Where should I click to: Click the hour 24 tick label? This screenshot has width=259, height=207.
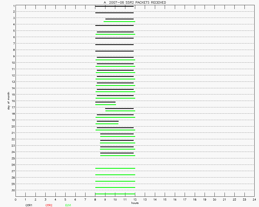pos(254,200)
